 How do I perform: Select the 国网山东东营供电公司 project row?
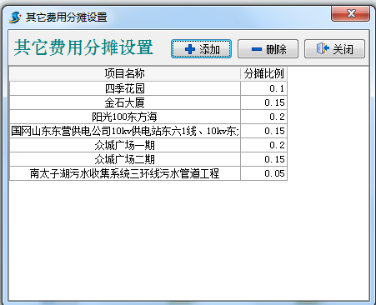148,131
